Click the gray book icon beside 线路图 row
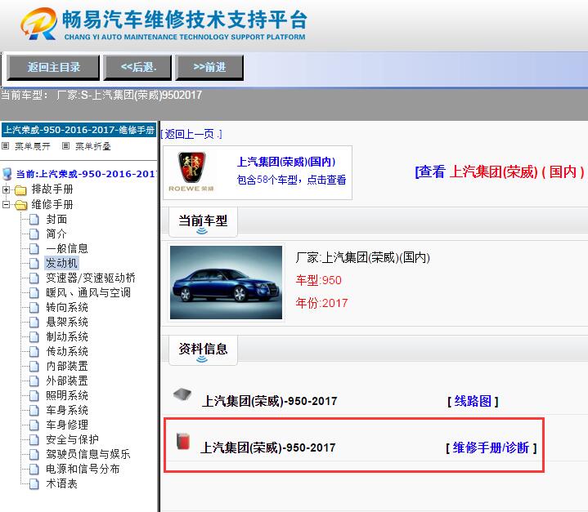 182,394
